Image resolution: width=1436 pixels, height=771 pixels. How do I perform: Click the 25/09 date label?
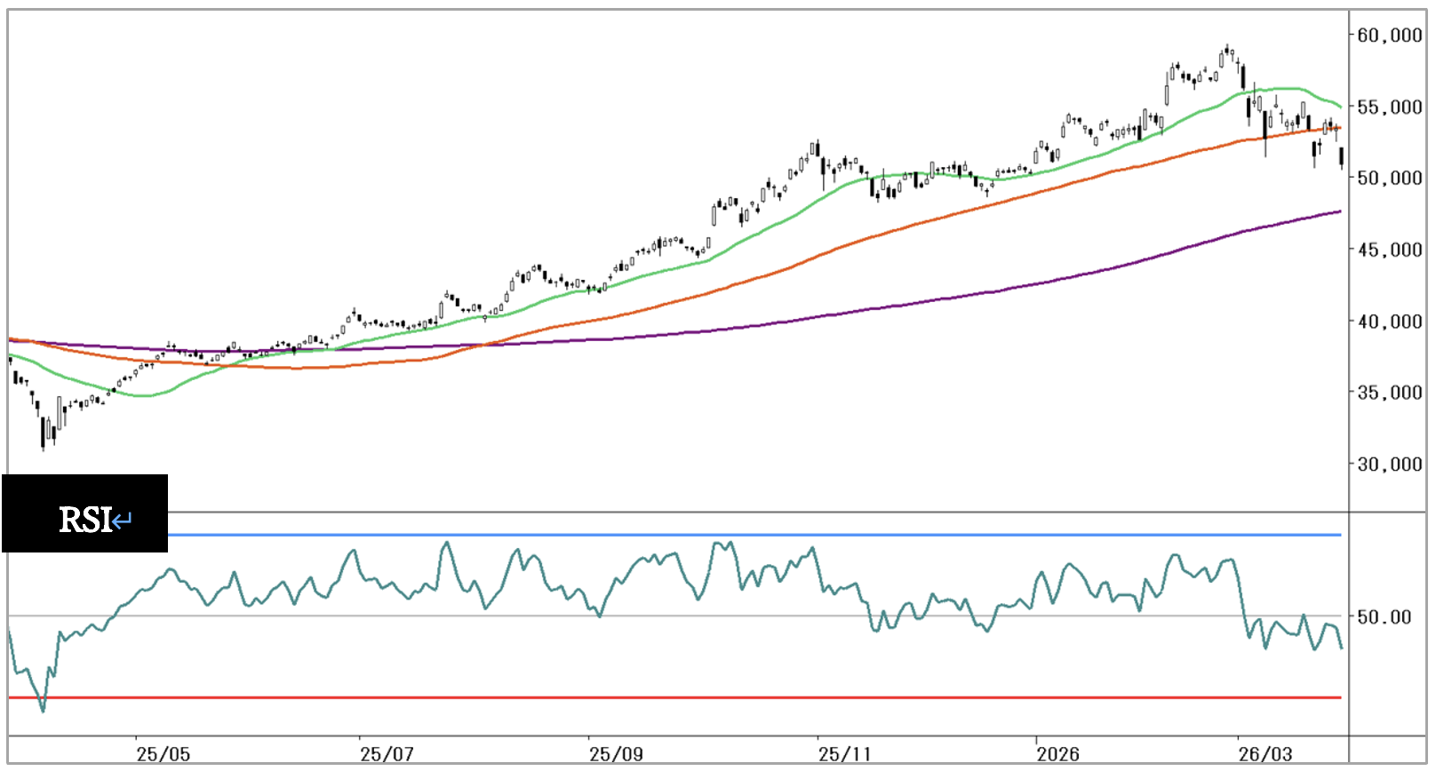pos(616,754)
